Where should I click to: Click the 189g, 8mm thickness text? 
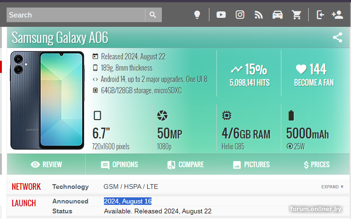point(127,68)
